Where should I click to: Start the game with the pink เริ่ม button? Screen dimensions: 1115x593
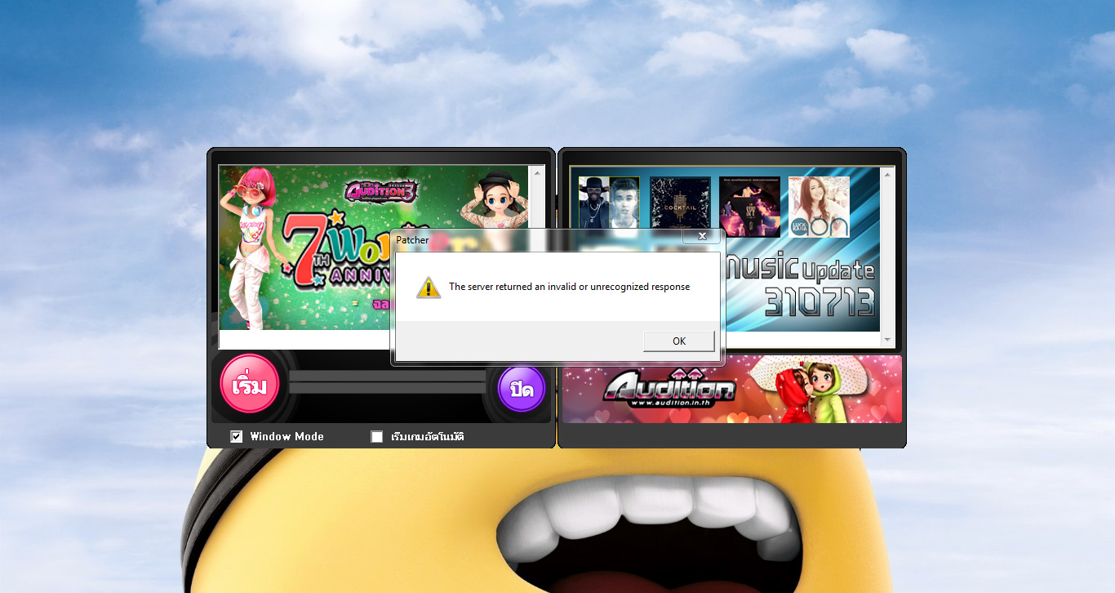(250, 385)
